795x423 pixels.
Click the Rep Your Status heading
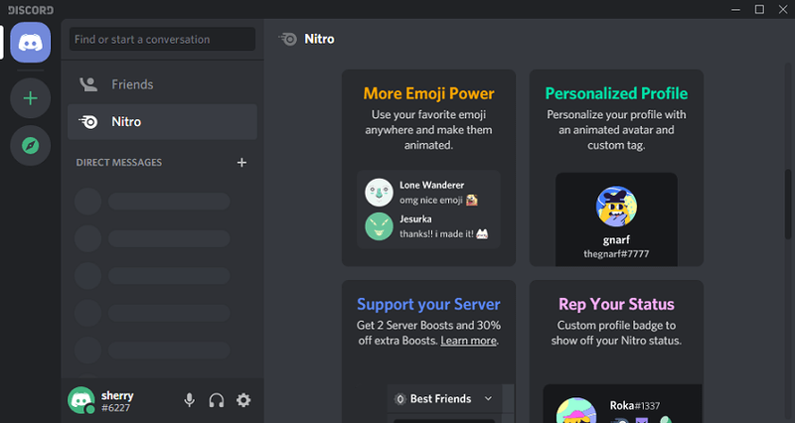click(616, 304)
